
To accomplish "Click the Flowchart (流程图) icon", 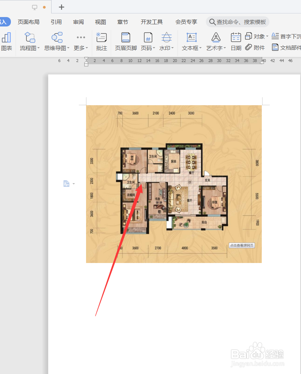I will point(30,37).
